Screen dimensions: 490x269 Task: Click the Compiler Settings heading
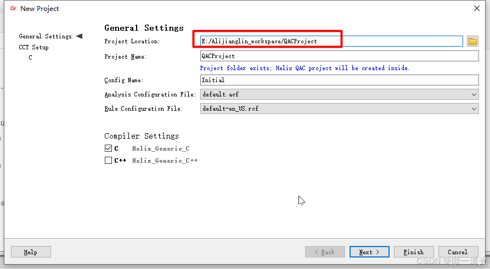tap(142, 136)
